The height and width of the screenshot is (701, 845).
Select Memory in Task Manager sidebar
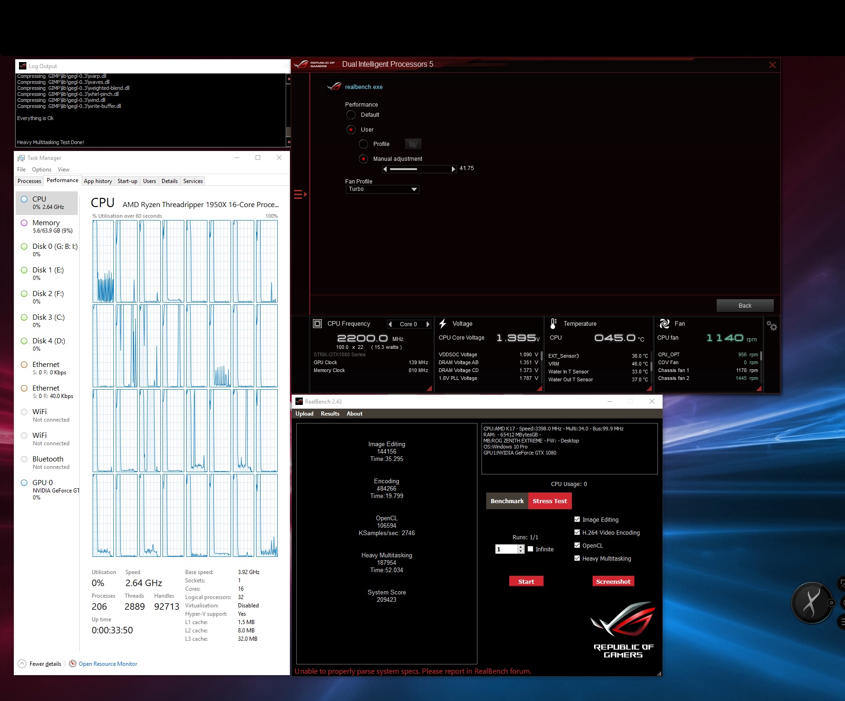coord(47,226)
